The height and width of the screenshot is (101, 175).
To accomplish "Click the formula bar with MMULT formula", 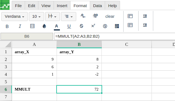I will [115, 36].
